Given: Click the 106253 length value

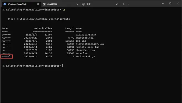Looking at the screenshot, I should 70,41.
